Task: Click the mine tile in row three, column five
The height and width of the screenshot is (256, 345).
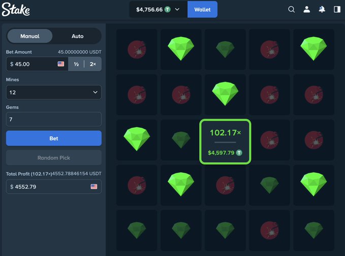Action: pos(313,140)
